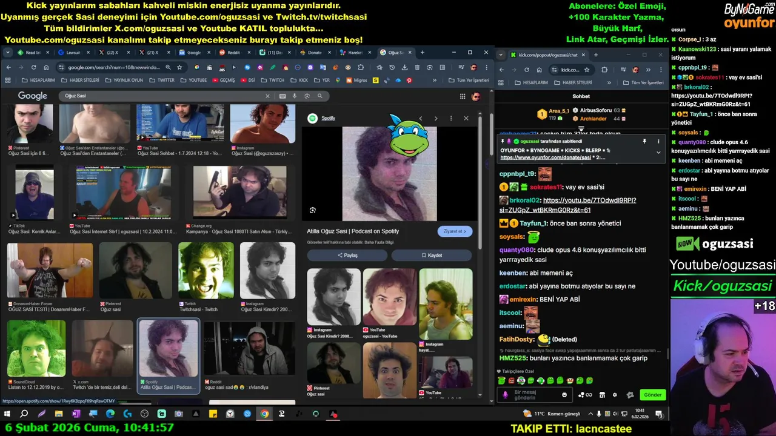The image size is (776, 436).
Task: Start Google voice search microphone
Action: pyautogui.click(x=295, y=96)
